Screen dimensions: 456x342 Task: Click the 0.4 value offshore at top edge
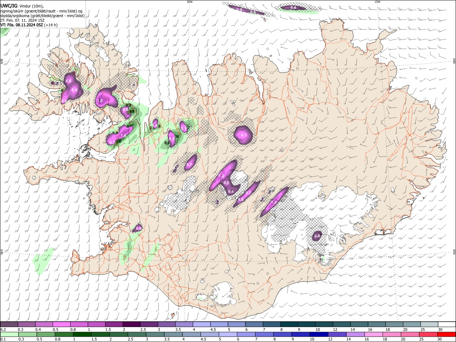coord(293,7)
